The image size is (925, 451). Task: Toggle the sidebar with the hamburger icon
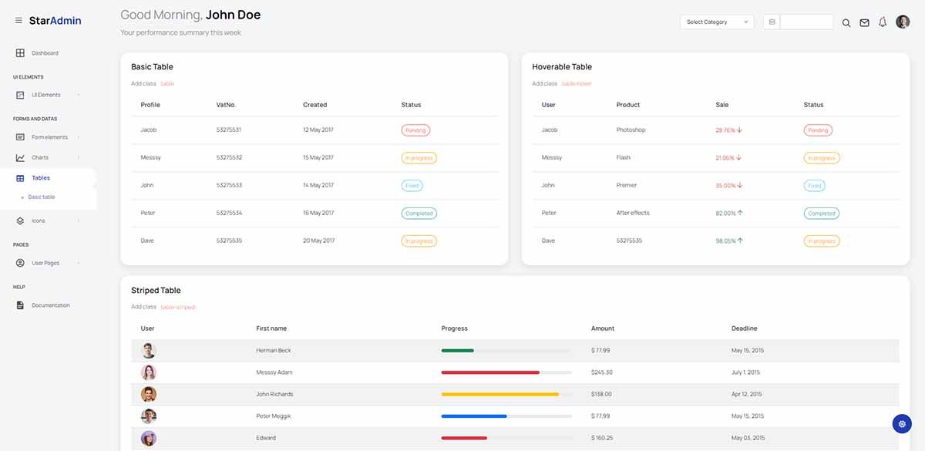18,20
